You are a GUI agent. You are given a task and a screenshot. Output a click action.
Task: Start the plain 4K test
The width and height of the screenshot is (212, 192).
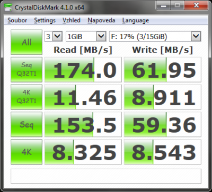coord(26,152)
